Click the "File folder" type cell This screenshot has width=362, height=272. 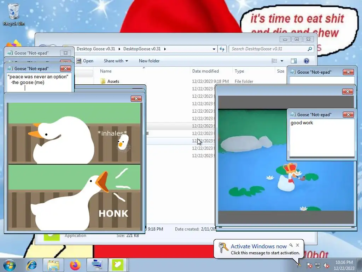244,81
